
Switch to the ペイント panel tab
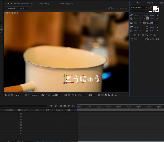pos(150,2)
